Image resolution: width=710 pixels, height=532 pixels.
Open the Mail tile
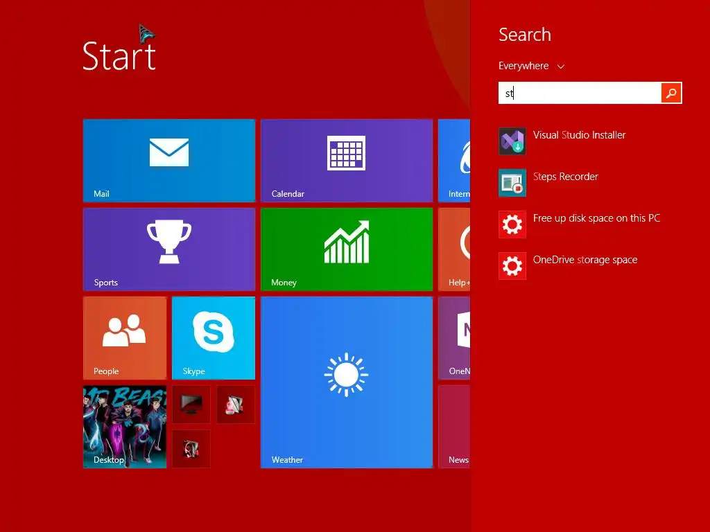(169, 160)
